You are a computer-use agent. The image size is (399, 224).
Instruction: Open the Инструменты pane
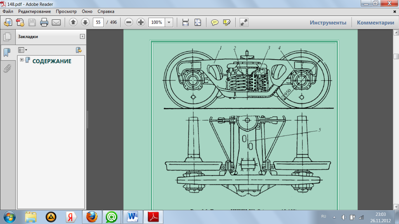click(328, 23)
